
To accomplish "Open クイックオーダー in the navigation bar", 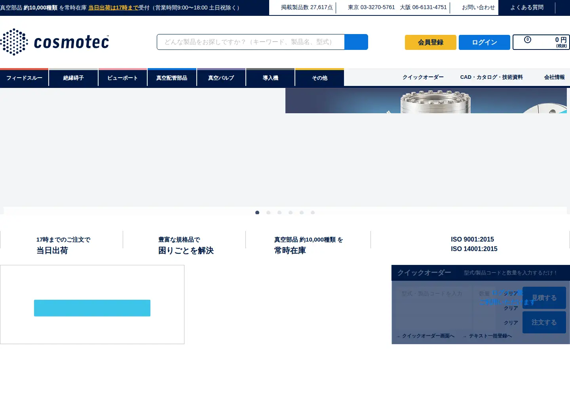I will 423,77.
